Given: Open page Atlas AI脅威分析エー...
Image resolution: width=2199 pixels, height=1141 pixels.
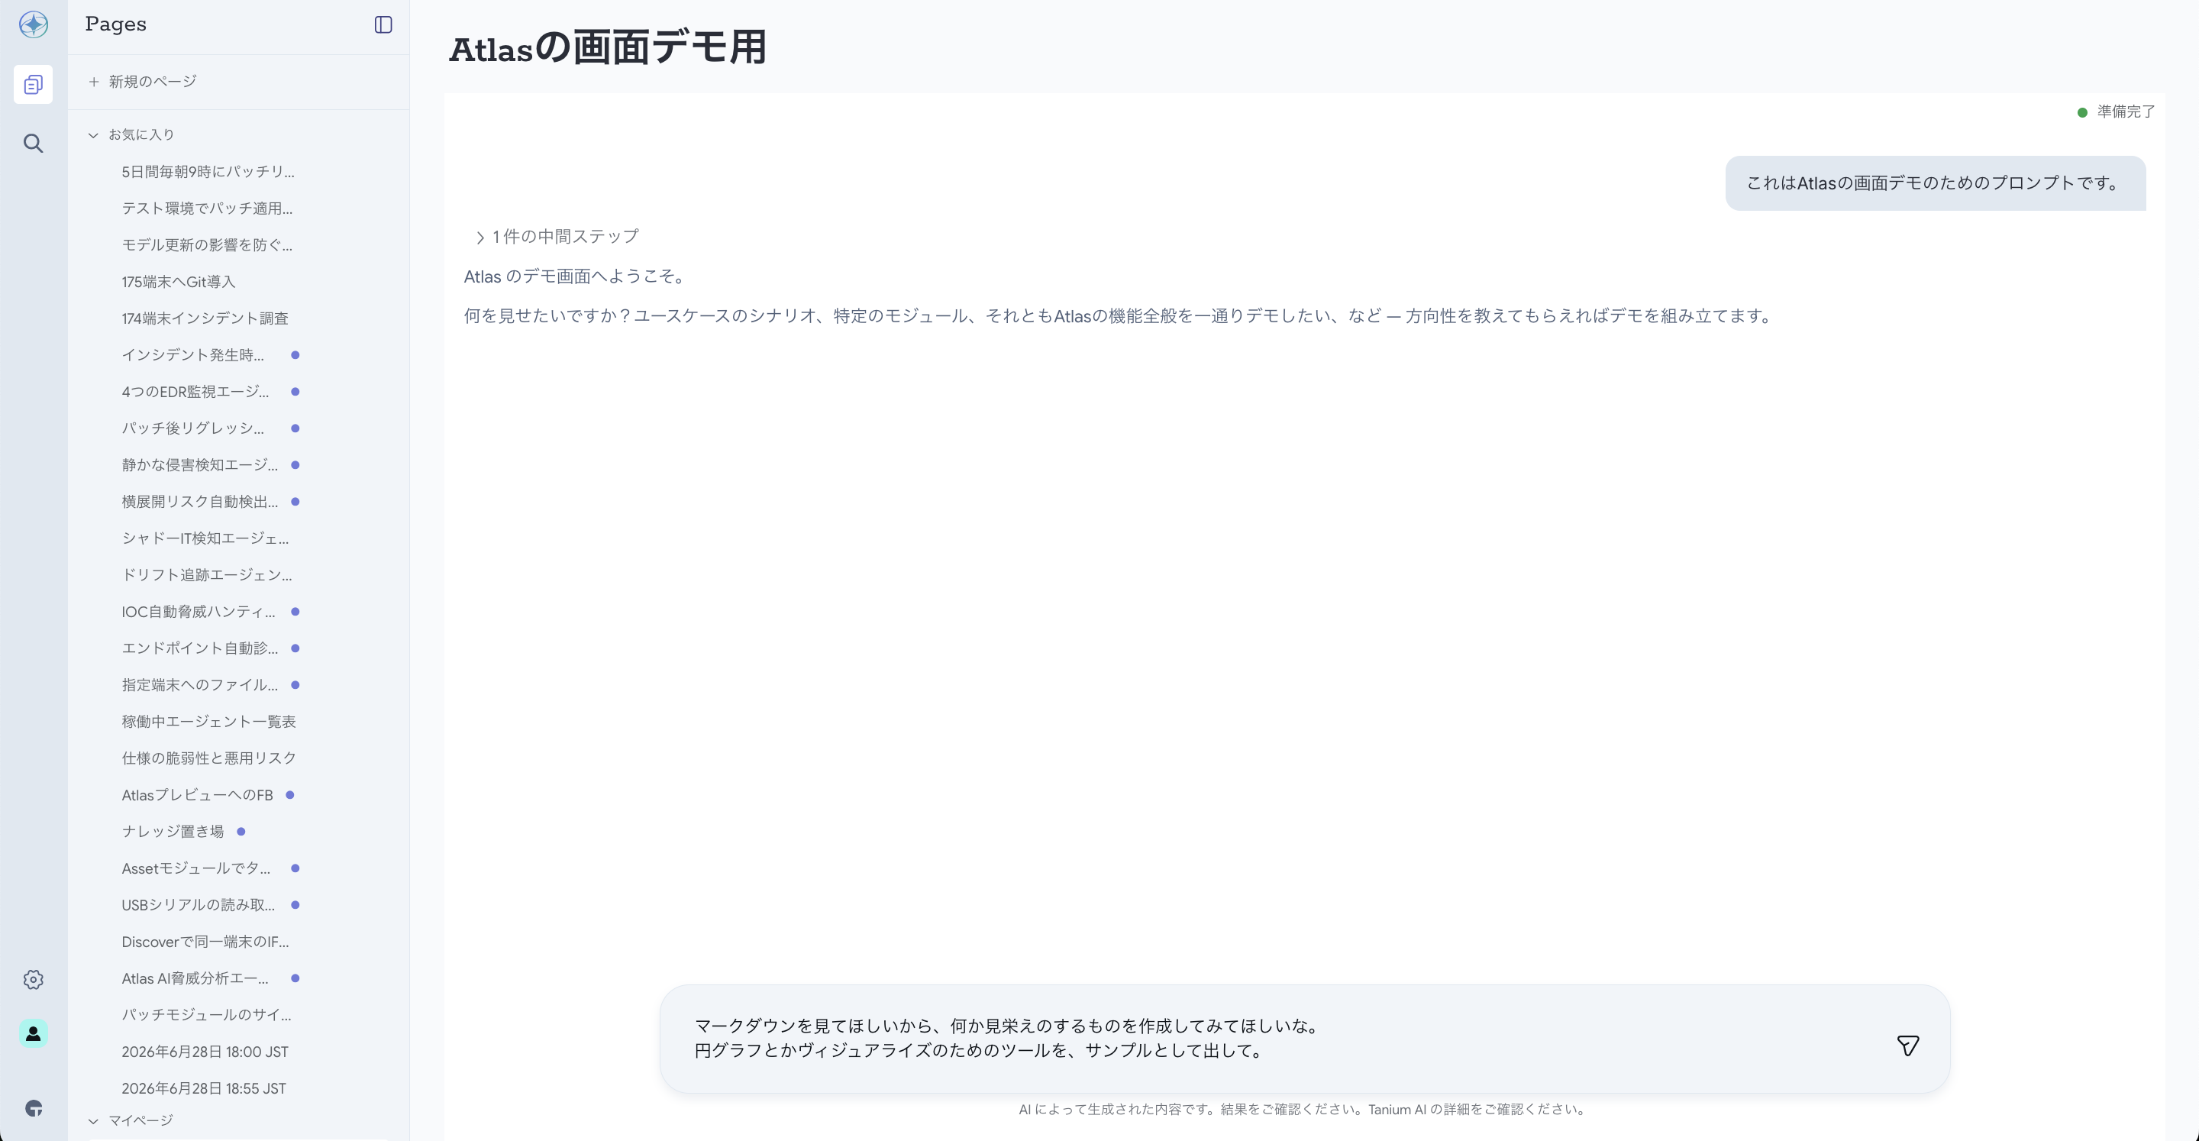Looking at the screenshot, I should pos(195,979).
